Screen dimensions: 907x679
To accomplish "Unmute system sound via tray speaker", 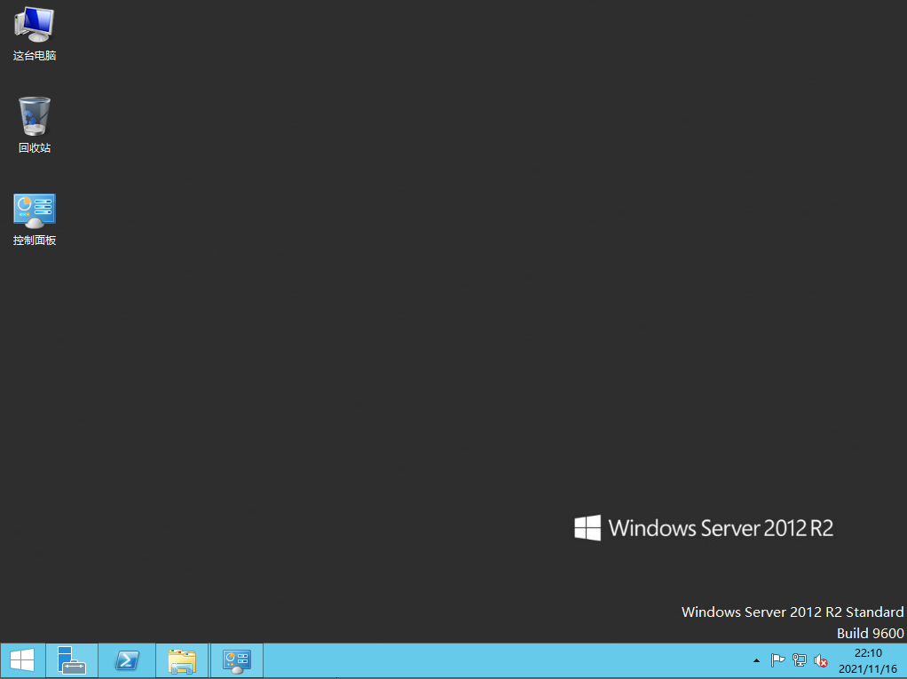I will coord(821,660).
